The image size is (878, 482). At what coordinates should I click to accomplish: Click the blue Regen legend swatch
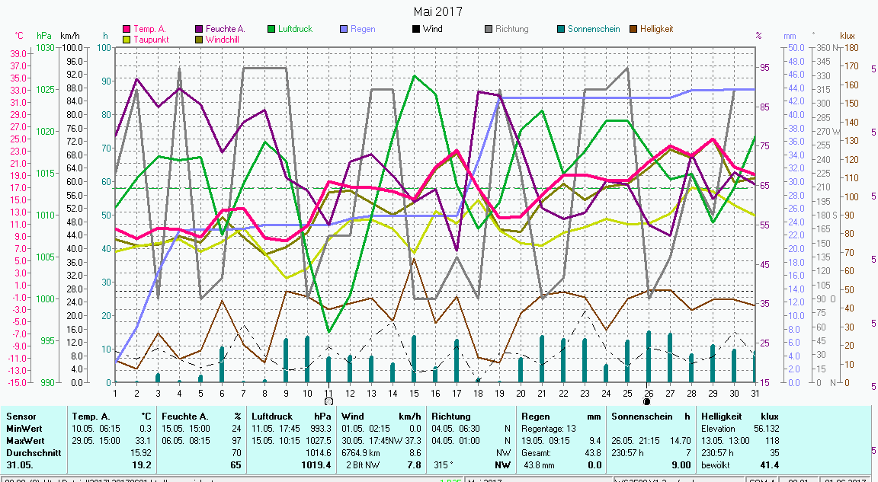tap(344, 29)
